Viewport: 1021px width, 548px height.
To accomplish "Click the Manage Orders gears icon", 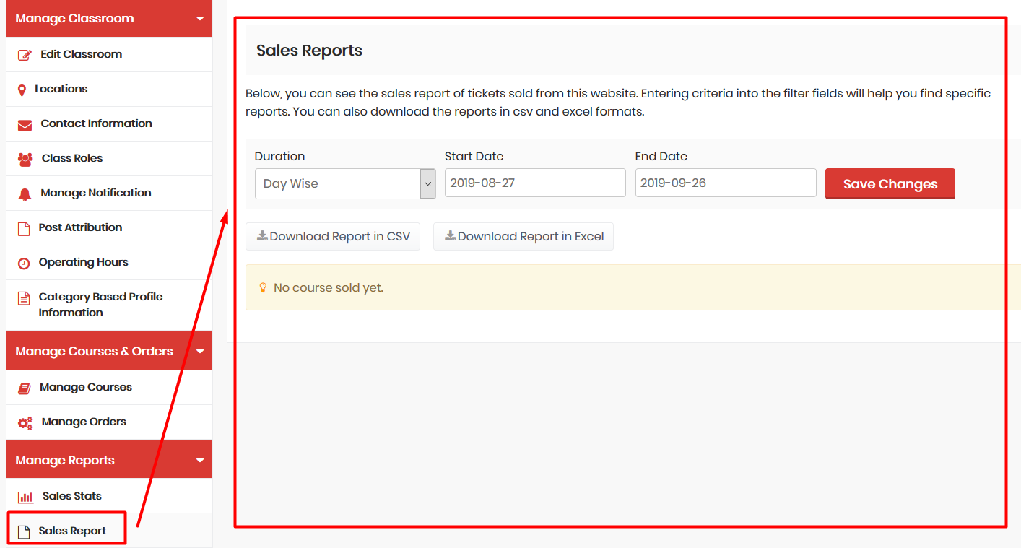I will tap(25, 422).
